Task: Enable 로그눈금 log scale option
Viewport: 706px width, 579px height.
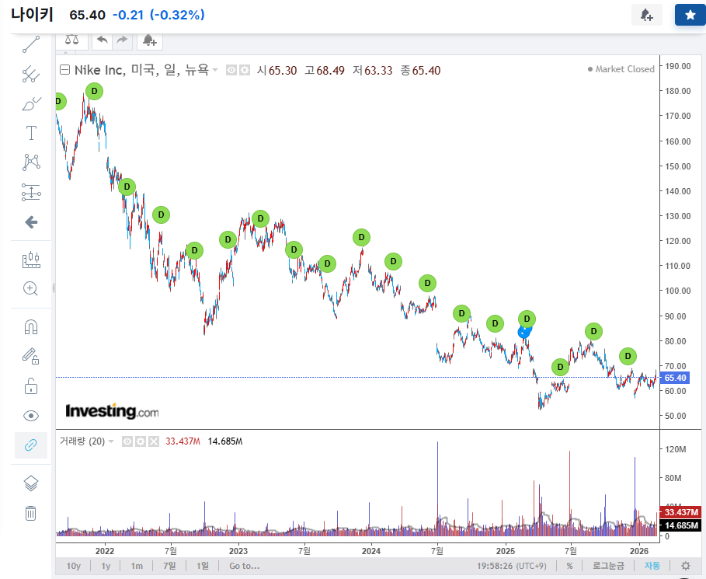Action: pos(608,566)
